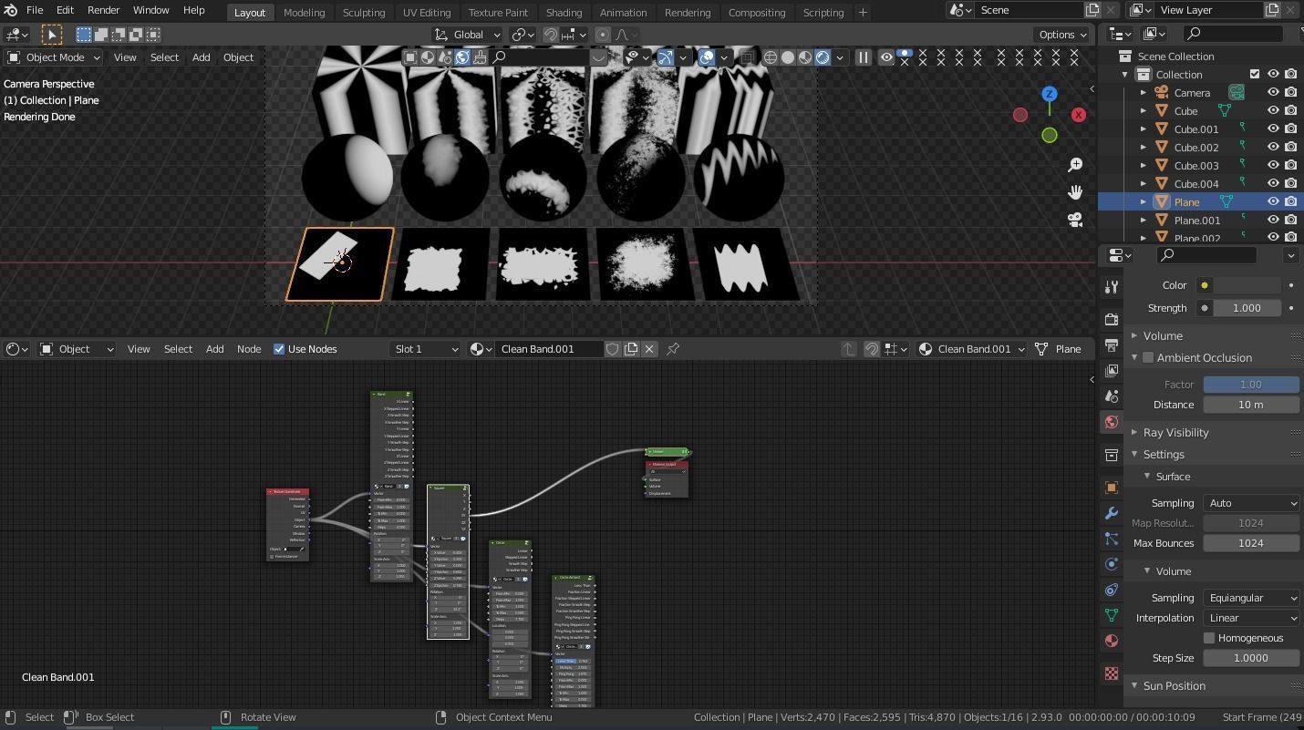Image resolution: width=1304 pixels, height=730 pixels.
Task: Pause the viewport render preview
Action: click(x=864, y=57)
